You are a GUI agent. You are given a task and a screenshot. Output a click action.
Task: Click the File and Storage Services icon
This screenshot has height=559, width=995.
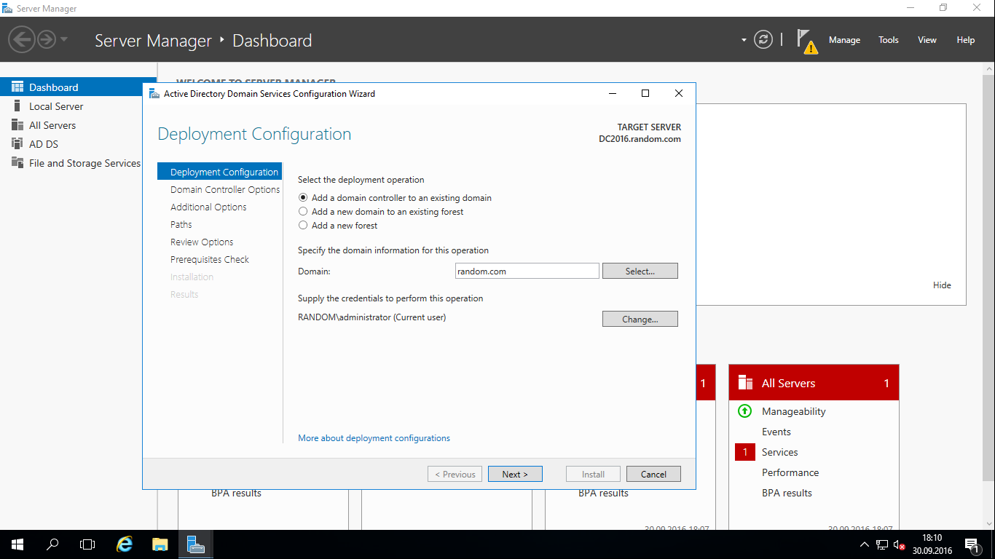coord(17,163)
